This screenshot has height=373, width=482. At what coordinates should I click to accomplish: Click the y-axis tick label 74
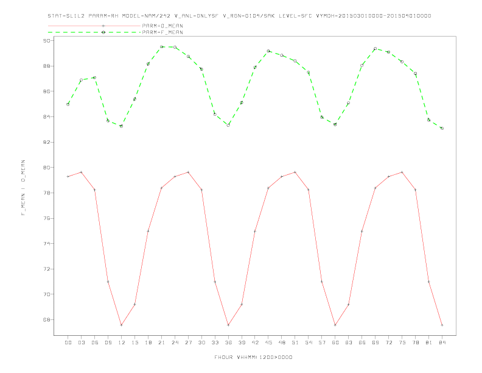(x=47, y=243)
